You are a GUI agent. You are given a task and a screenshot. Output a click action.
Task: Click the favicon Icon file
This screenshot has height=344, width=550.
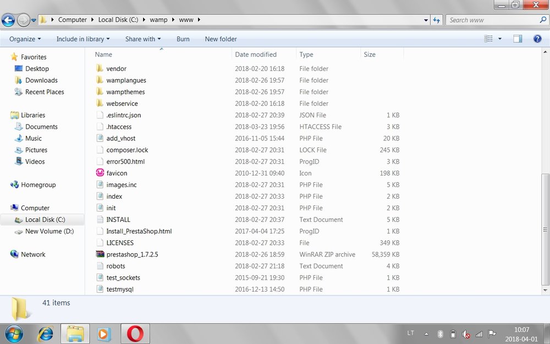[116, 173]
